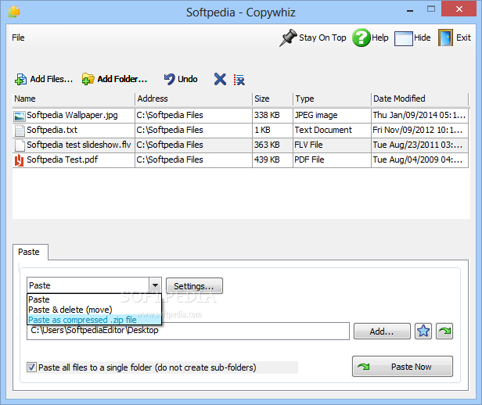Click the PDF icon for Softpedia Test.pdf
This screenshot has height=405, width=482.
(x=19, y=160)
